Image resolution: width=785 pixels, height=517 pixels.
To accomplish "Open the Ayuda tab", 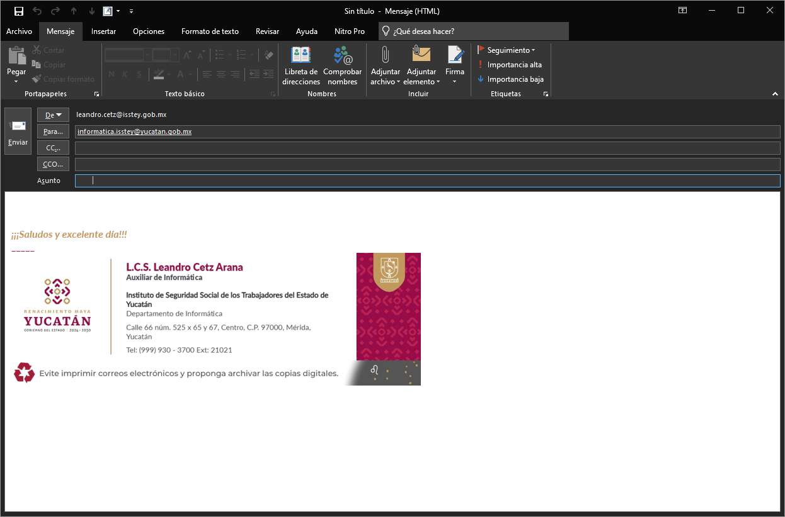I will (307, 31).
